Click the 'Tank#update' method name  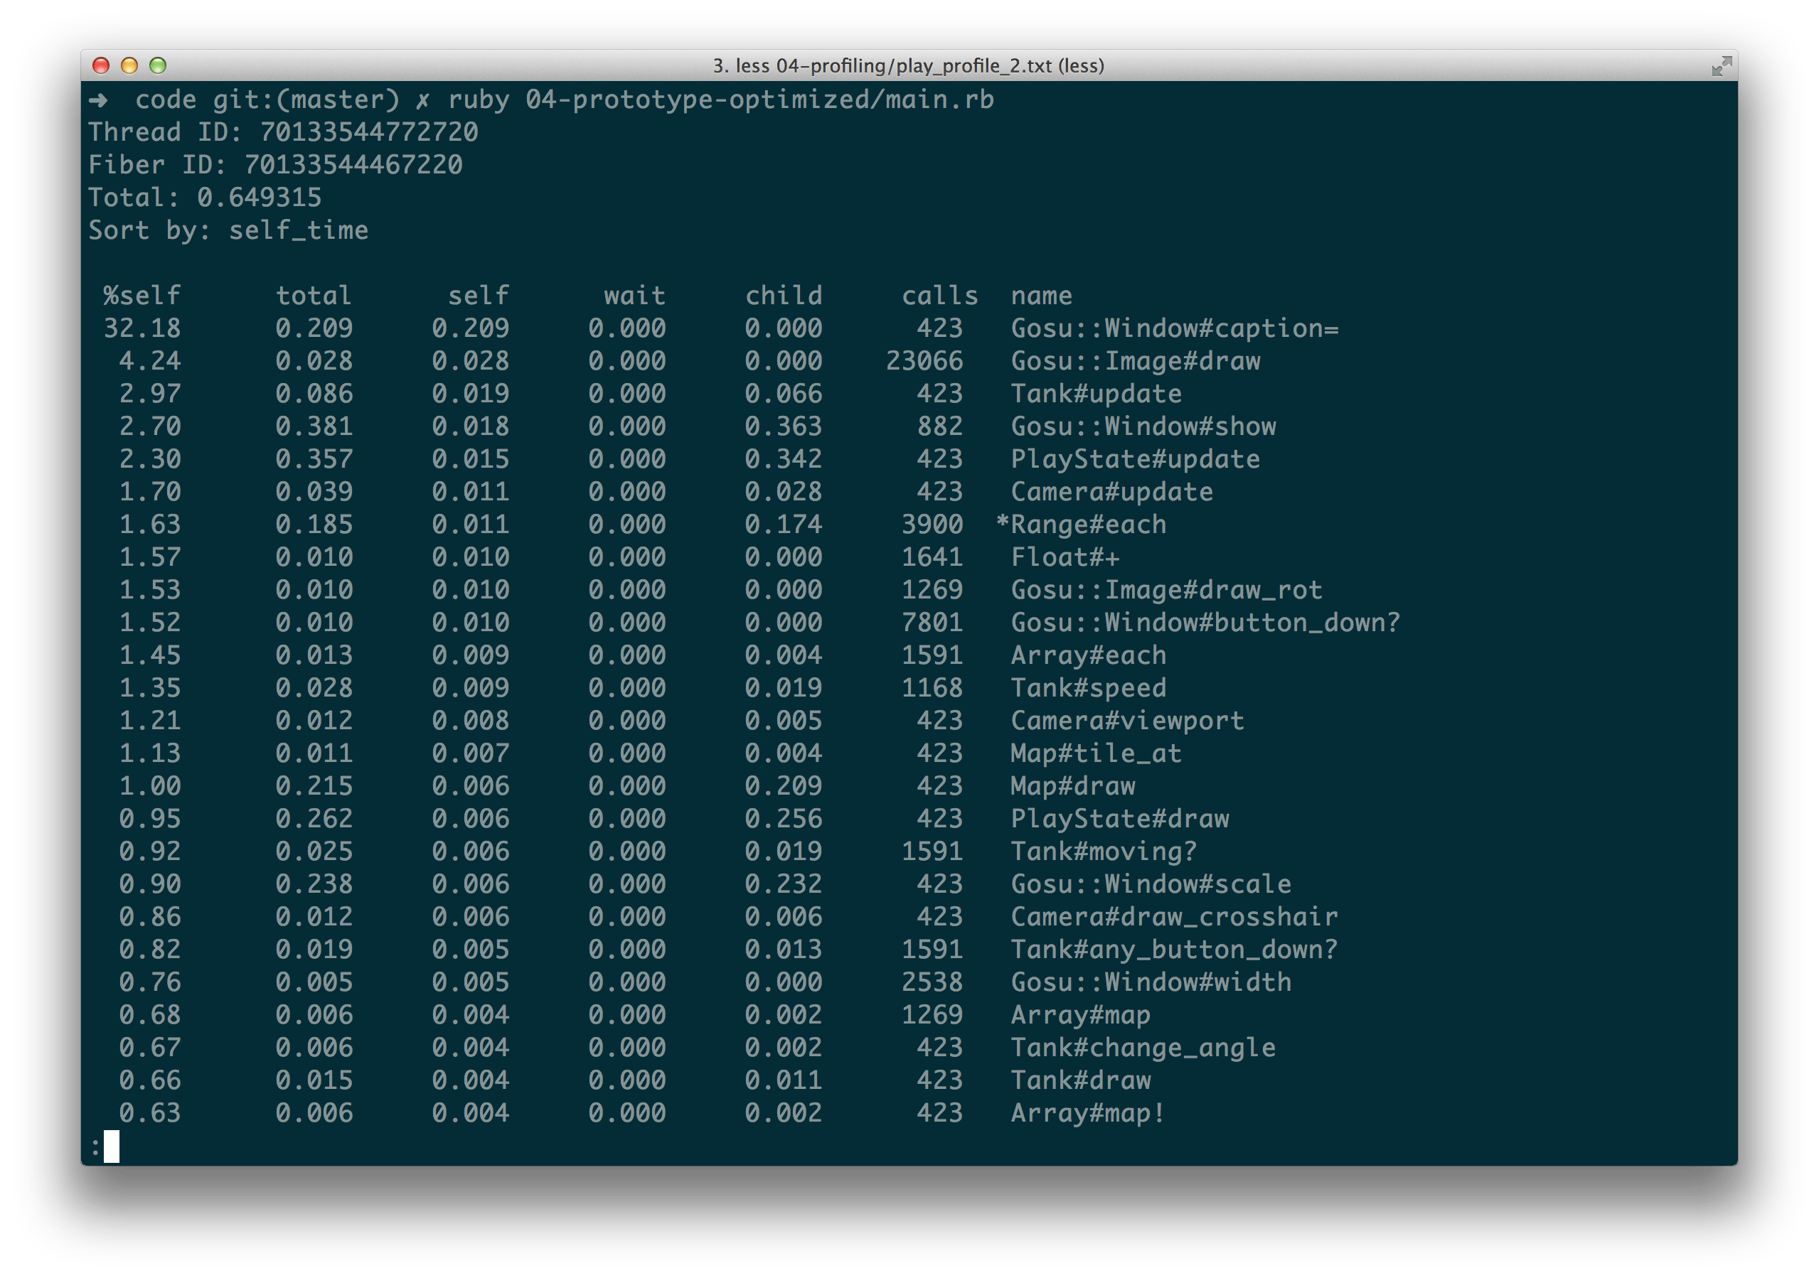pos(1096,394)
